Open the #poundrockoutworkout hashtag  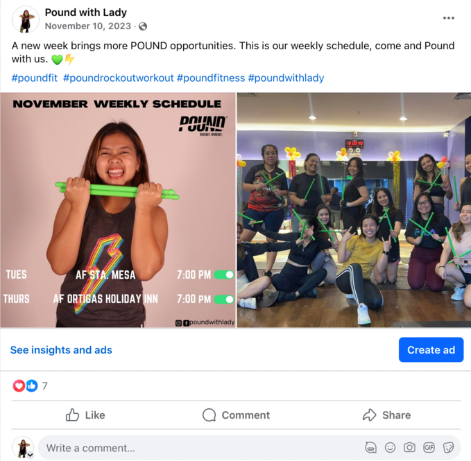pos(119,78)
